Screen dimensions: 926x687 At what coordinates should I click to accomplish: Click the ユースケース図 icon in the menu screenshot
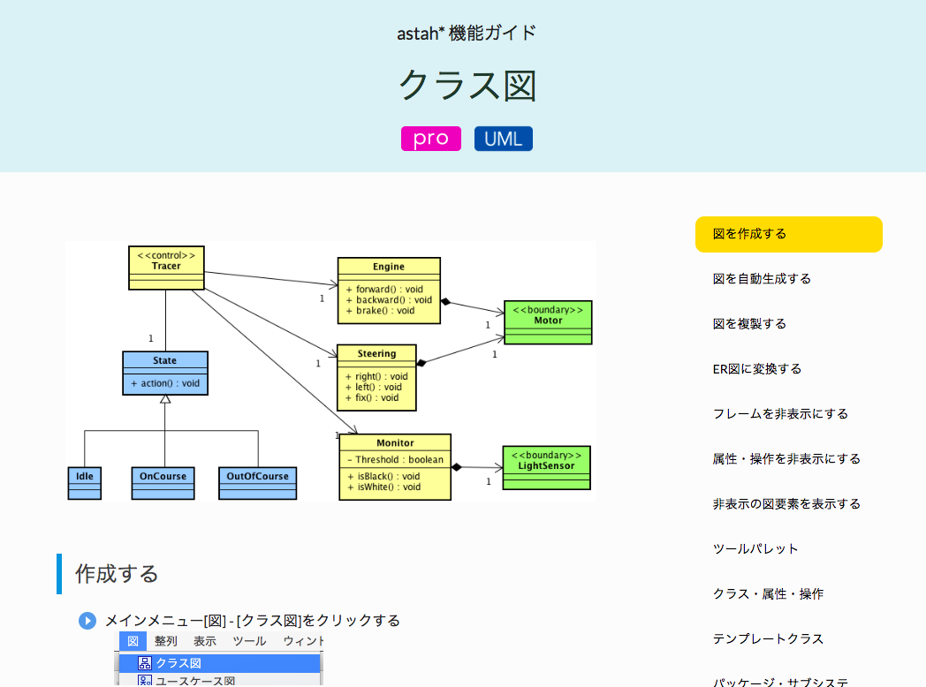pyautogui.click(x=145, y=681)
